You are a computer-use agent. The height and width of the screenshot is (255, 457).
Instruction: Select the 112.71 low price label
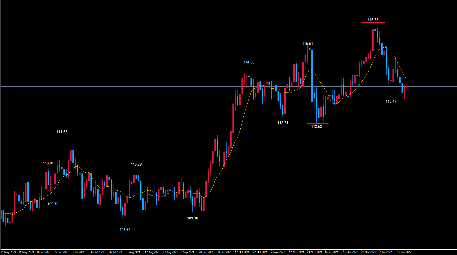[x=283, y=123]
